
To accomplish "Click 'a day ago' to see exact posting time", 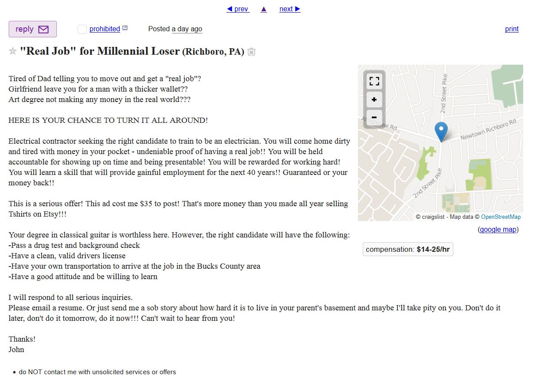I will (187, 29).
